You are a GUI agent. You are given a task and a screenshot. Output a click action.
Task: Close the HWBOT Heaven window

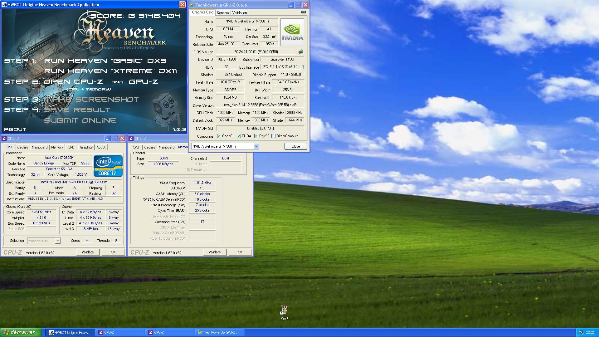182,4
